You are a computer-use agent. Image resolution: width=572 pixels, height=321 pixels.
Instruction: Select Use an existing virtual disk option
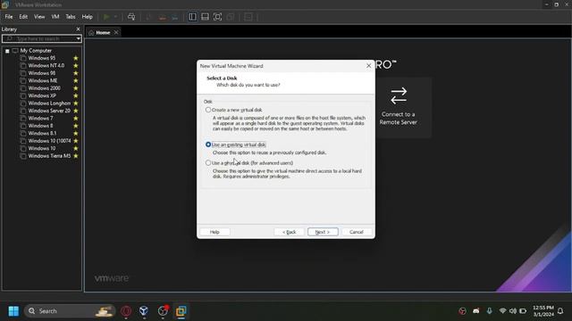[x=236, y=144]
